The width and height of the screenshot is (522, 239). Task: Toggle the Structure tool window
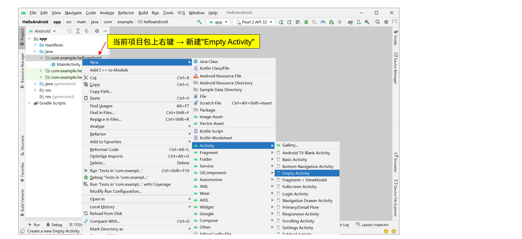click(x=22, y=145)
